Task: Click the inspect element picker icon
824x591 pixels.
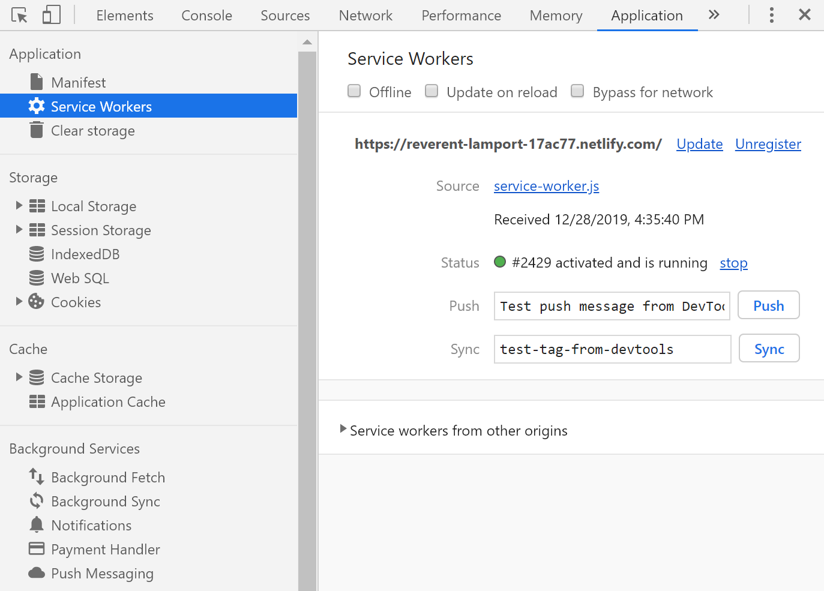Action: click(x=19, y=15)
